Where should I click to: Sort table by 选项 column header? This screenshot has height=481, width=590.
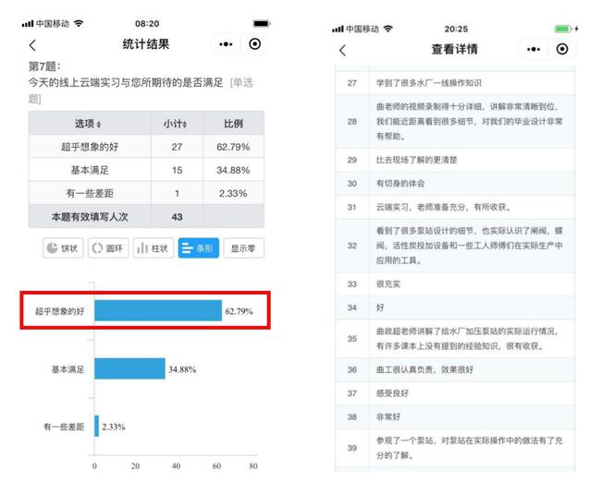tap(89, 124)
